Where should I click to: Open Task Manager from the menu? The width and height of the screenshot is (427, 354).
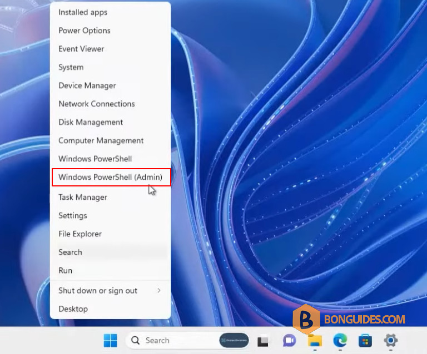point(110,197)
